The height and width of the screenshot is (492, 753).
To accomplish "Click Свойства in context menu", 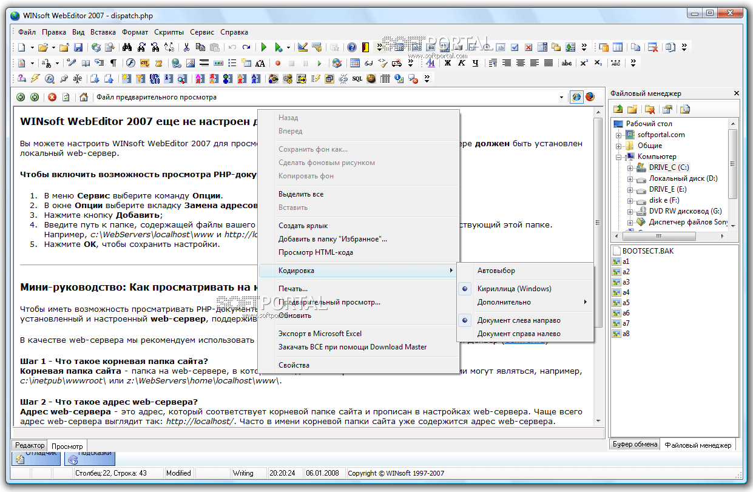I will [x=294, y=365].
